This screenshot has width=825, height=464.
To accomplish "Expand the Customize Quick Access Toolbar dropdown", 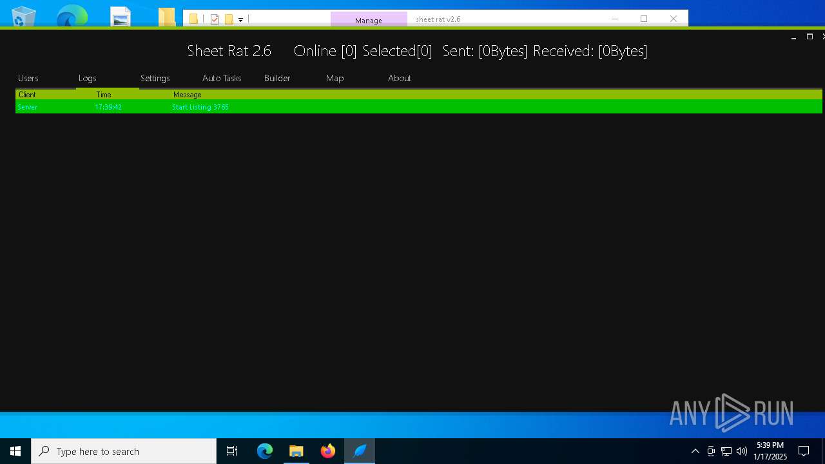I will click(241, 20).
